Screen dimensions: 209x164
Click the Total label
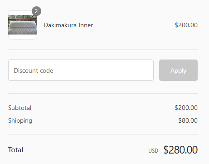click(x=15, y=150)
